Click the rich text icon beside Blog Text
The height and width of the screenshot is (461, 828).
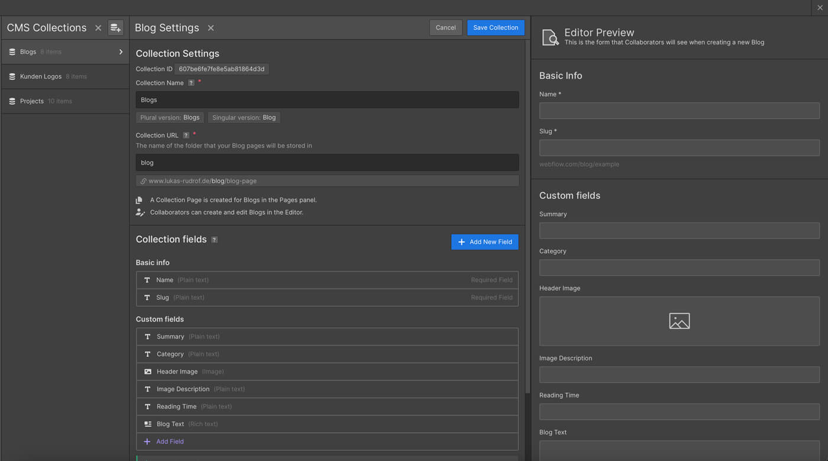click(x=147, y=424)
